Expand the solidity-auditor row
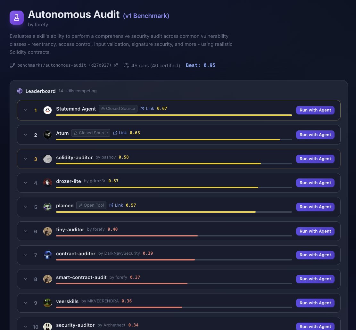The width and height of the screenshot is (356, 330). (25, 159)
